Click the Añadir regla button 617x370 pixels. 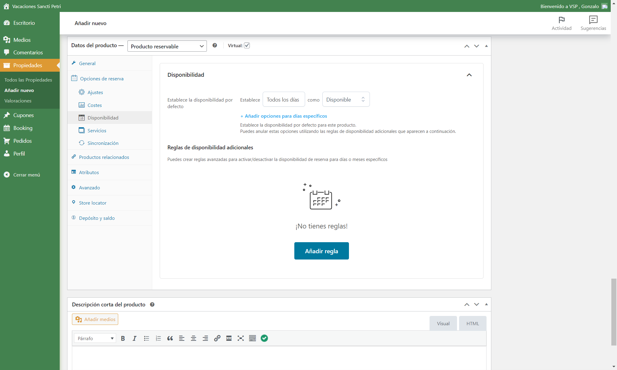[321, 251]
